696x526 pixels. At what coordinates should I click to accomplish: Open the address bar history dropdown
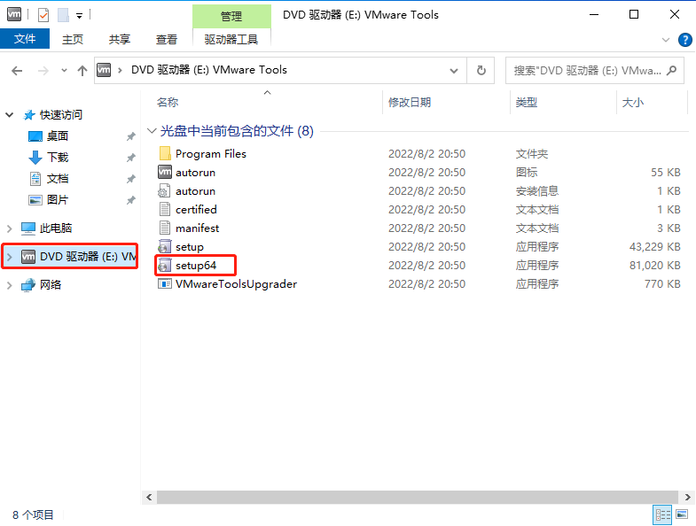[454, 71]
